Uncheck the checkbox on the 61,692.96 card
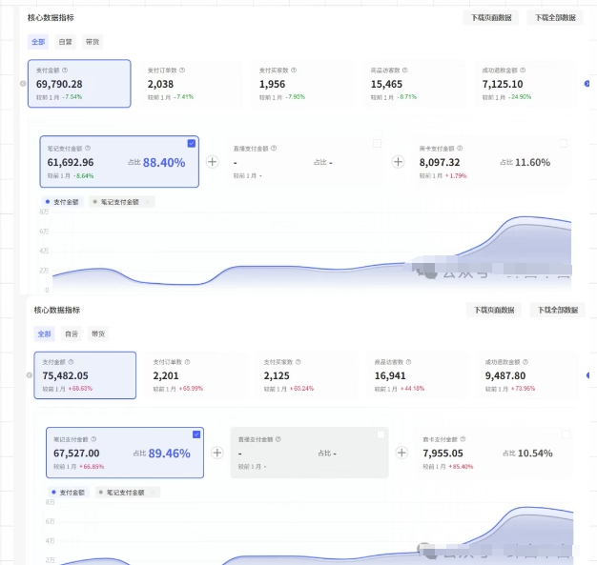The image size is (597, 565). 192,143
